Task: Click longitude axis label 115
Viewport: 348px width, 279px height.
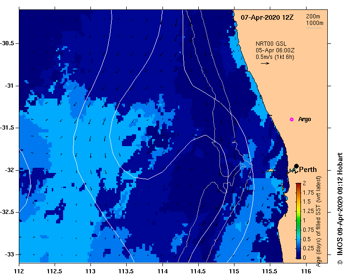Action: point(234,271)
